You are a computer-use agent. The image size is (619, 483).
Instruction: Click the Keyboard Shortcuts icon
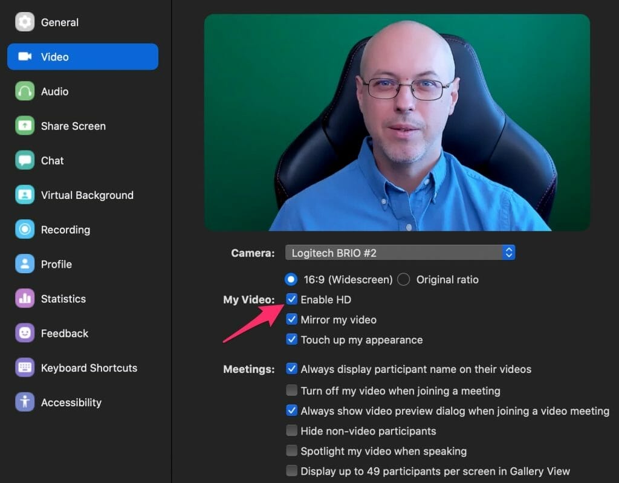click(25, 368)
